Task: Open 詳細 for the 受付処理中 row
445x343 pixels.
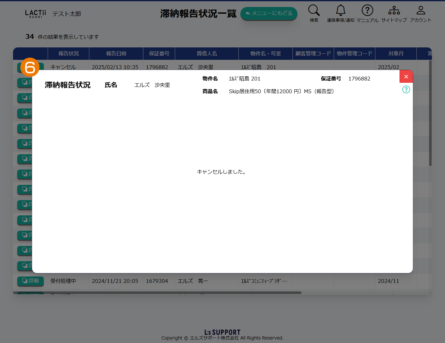Action: click(31, 281)
